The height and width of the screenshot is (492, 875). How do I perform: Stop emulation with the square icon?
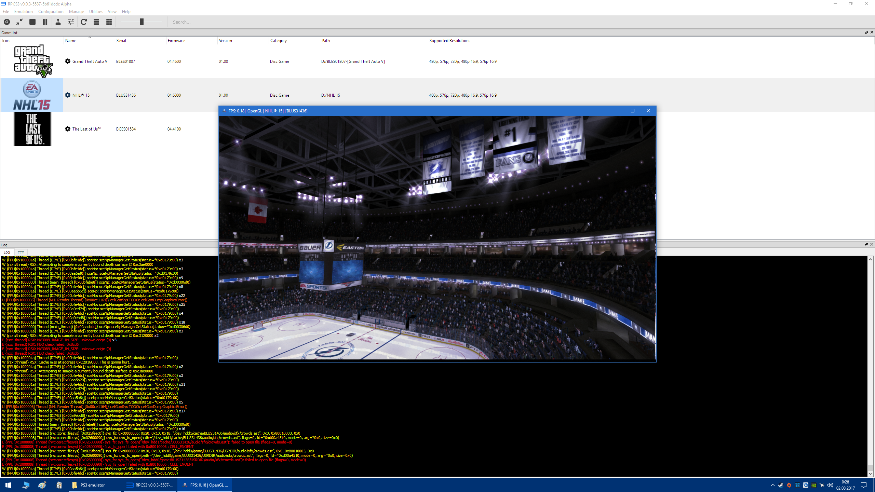32,22
